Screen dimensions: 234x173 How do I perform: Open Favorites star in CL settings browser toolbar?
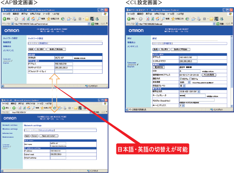coord(173,19)
